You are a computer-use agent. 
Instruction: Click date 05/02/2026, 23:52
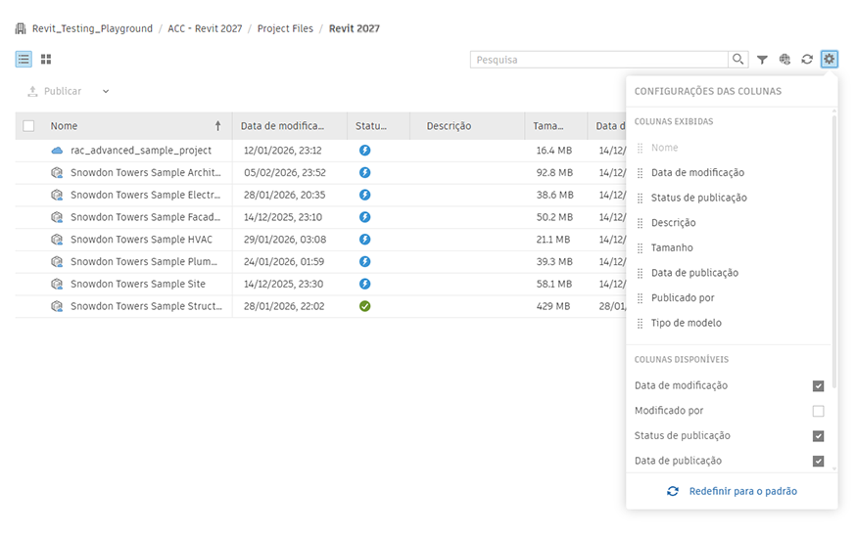[x=284, y=172]
